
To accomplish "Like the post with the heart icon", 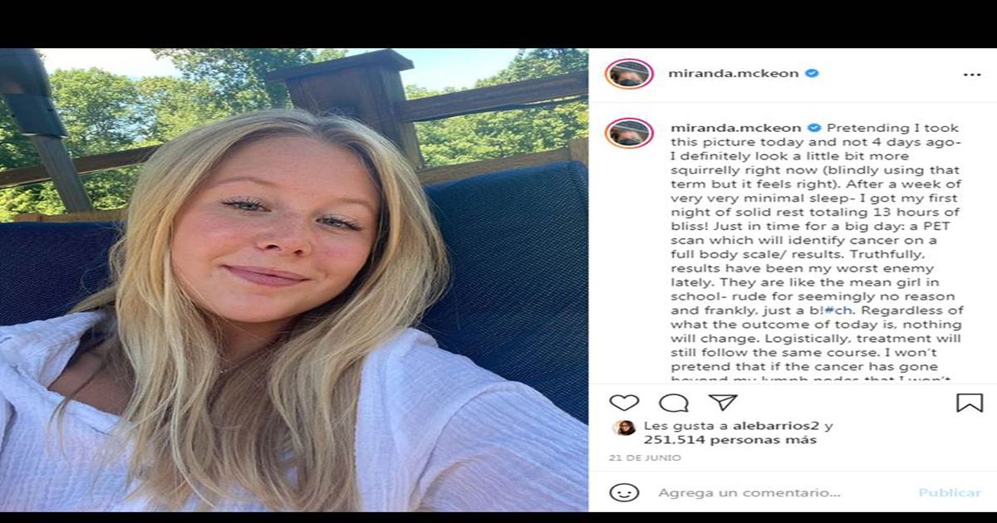I will coord(624,403).
